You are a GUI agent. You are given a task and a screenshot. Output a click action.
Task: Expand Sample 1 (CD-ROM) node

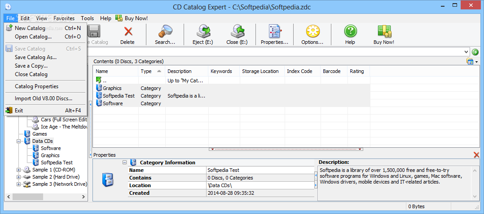[19, 170]
